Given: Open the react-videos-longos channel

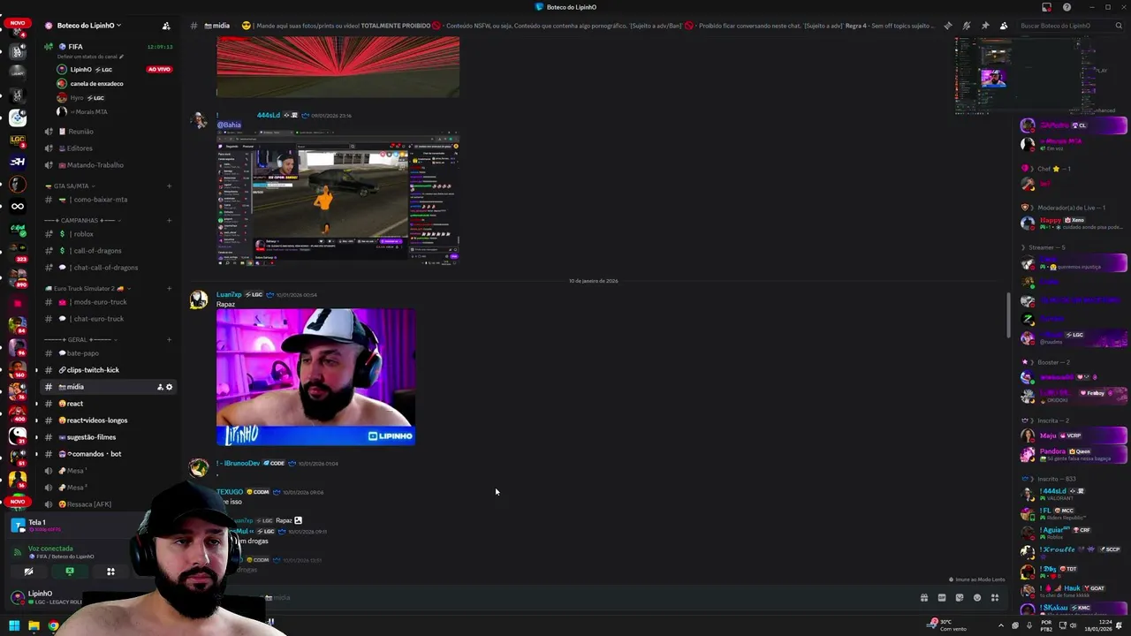Looking at the screenshot, I should 106,420.
